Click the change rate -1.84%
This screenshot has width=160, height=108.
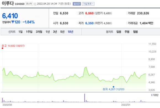coord(29,22)
